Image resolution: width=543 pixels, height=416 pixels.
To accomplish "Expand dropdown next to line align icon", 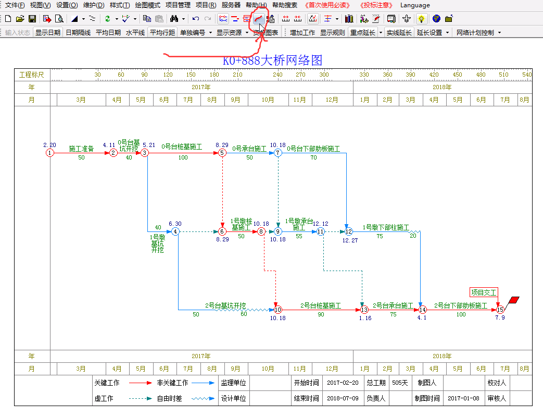I will tap(337, 19).
